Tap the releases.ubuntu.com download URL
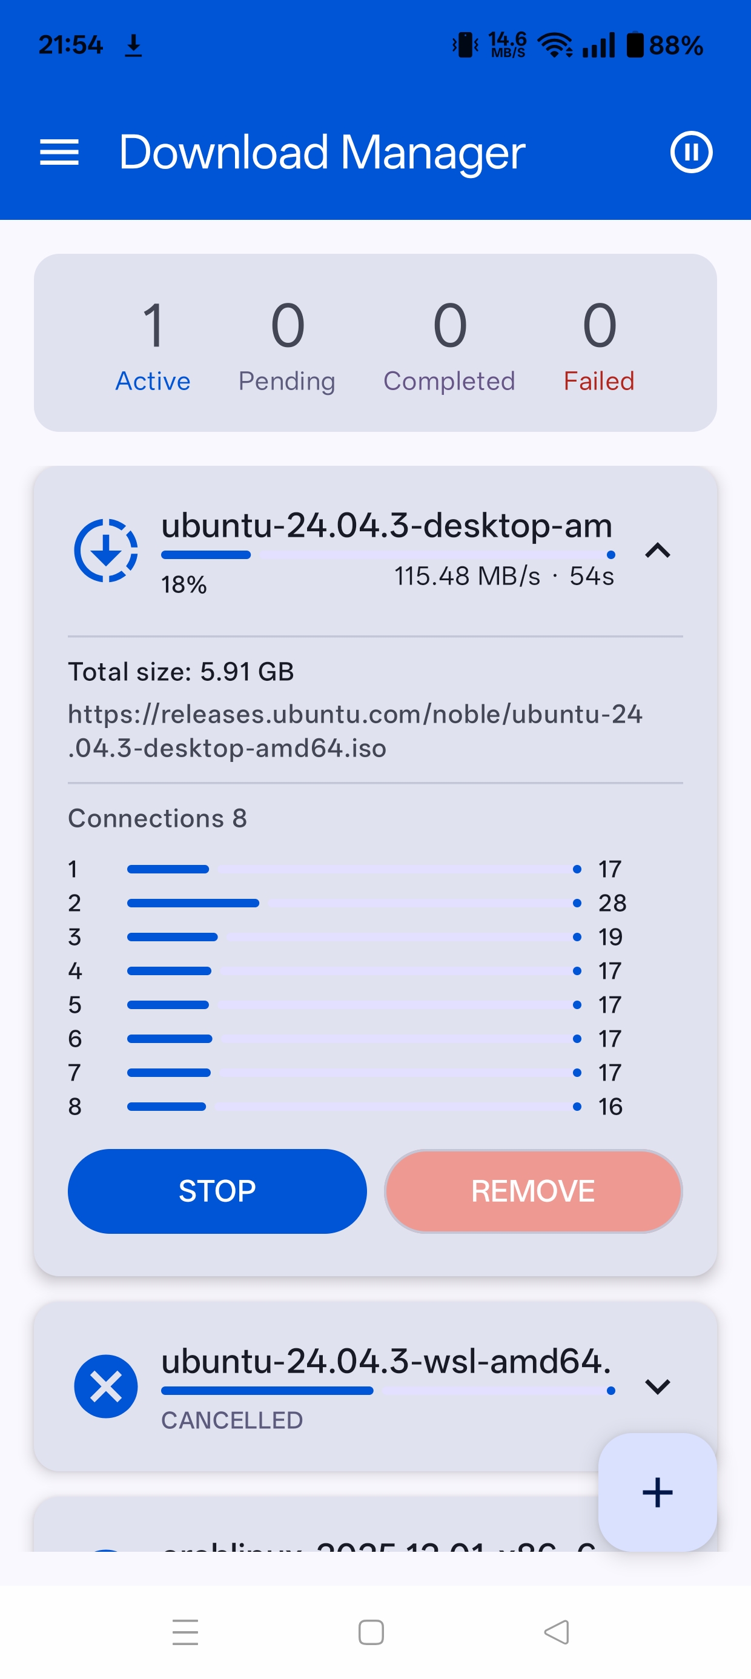The image size is (751, 1679). [x=356, y=730]
